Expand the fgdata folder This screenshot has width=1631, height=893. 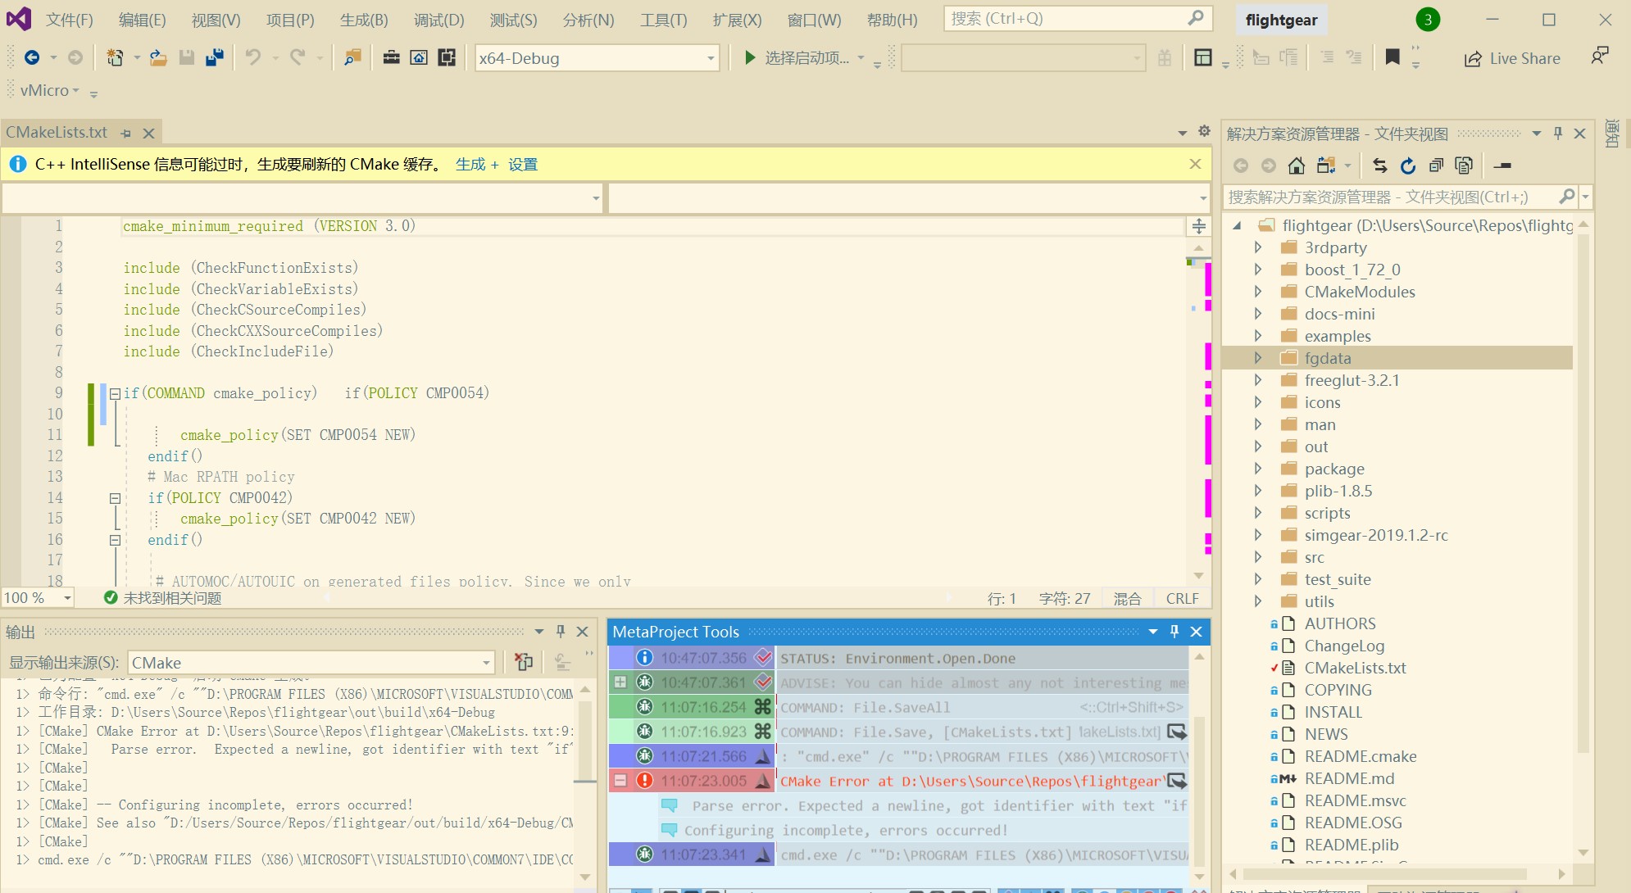coord(1258,358)
